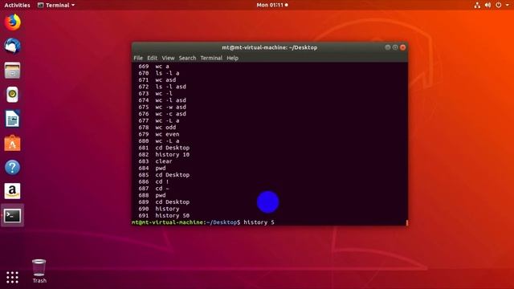Click history line '688 pwd'

coord(152,195)
